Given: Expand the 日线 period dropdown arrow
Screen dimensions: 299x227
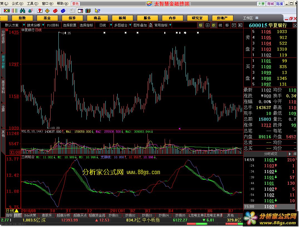Looking at the screenshot, I should point(111,25).
